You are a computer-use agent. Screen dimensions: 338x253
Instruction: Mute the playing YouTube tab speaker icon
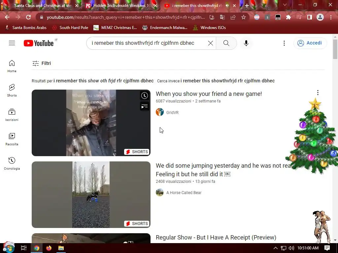click(x=227, y=6)
